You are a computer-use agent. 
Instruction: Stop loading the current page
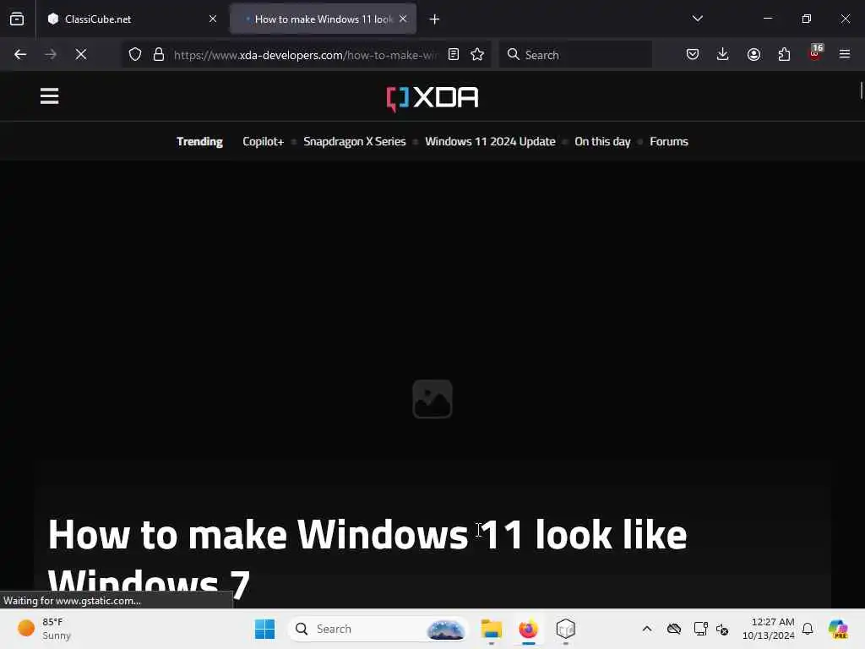pos(81,55)
